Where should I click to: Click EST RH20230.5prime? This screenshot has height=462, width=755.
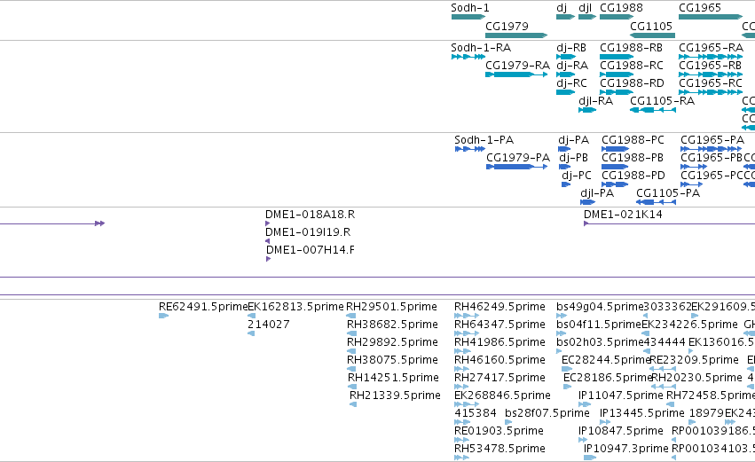[664, 387]
